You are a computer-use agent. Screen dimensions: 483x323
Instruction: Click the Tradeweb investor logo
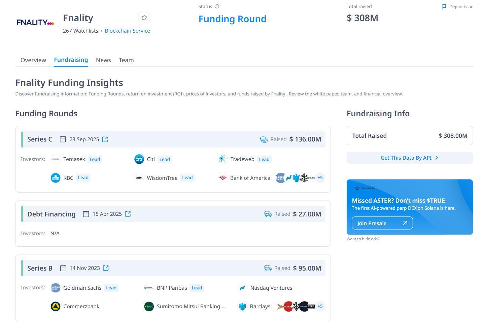click(222, 159)
